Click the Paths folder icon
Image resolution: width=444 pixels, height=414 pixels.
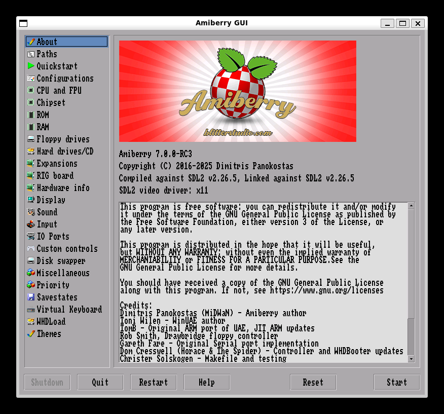pos(31,54)
